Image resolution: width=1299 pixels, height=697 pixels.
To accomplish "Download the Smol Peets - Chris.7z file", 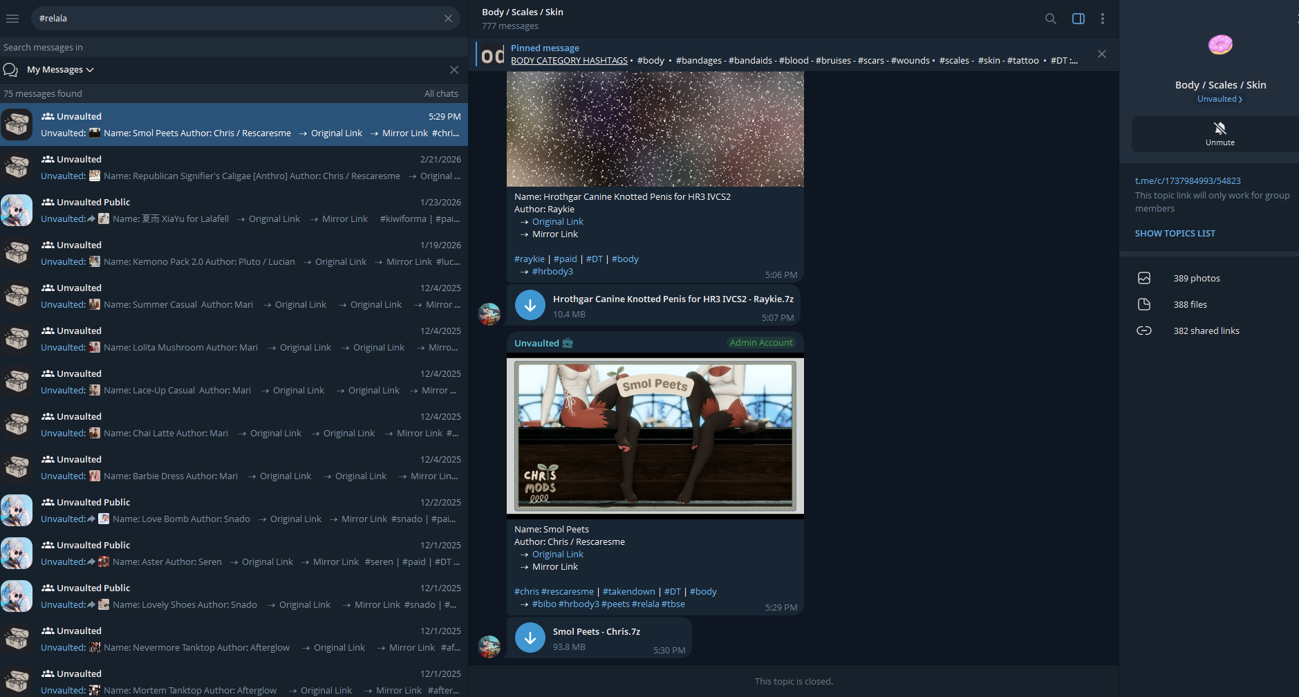I will point(530,638).
